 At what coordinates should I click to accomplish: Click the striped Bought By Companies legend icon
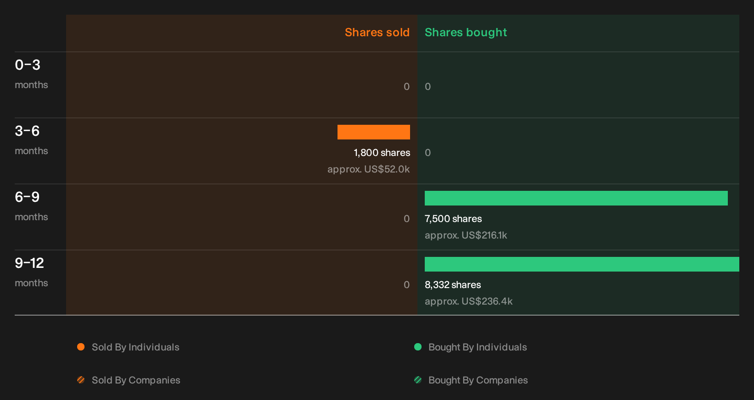click(418, 380)
